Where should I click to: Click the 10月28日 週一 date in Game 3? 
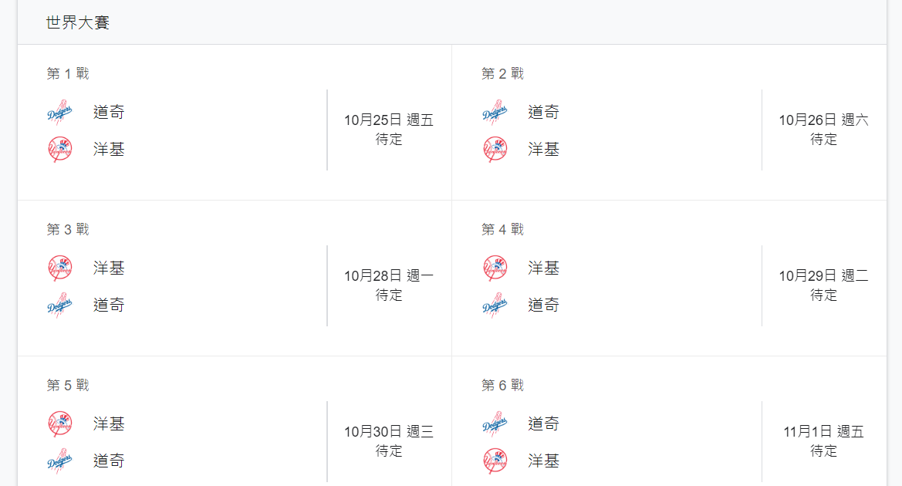pyautogui.click(x=389, y=275)
